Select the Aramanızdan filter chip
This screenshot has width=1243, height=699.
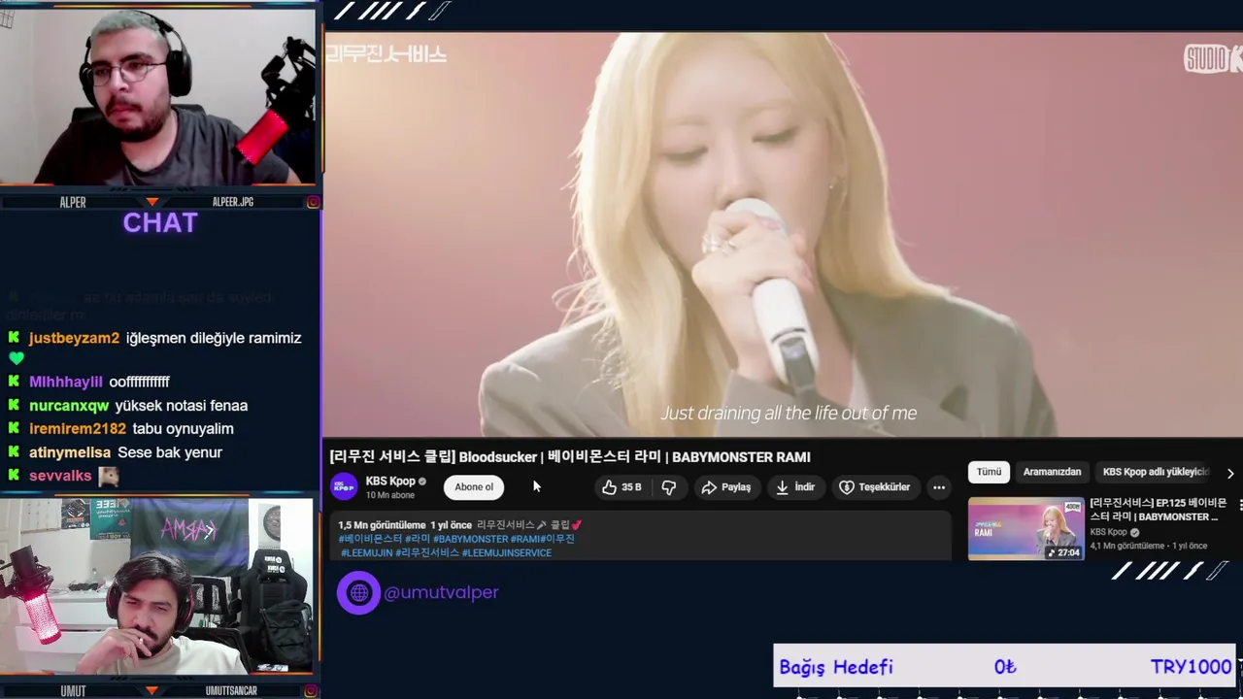1052,472
